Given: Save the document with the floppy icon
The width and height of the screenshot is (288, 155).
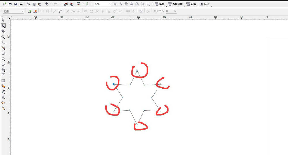Looking at the screenshot, I should coord(16,4).
